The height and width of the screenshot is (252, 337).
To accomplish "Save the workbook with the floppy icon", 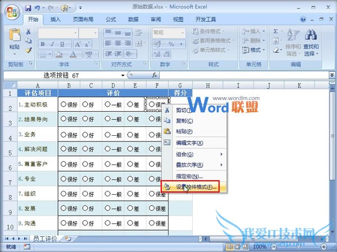I will pyautogui.click(x=28, y=8).
